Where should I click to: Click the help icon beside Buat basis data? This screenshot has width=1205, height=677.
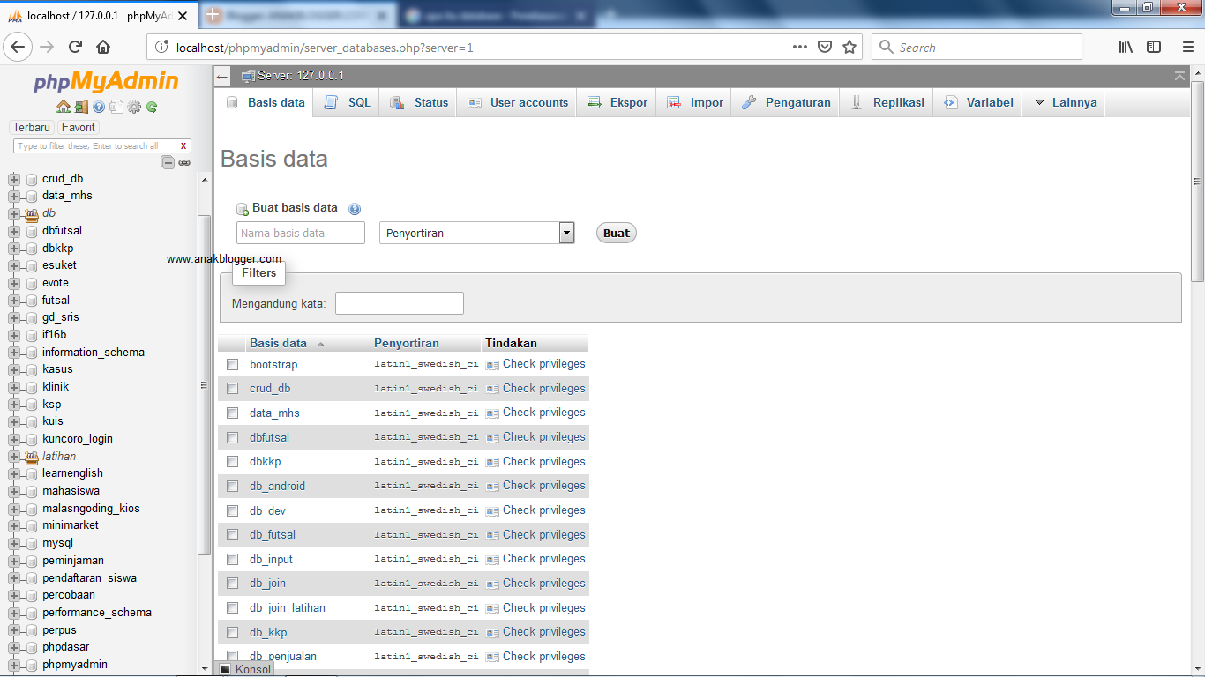click(355, 208)
